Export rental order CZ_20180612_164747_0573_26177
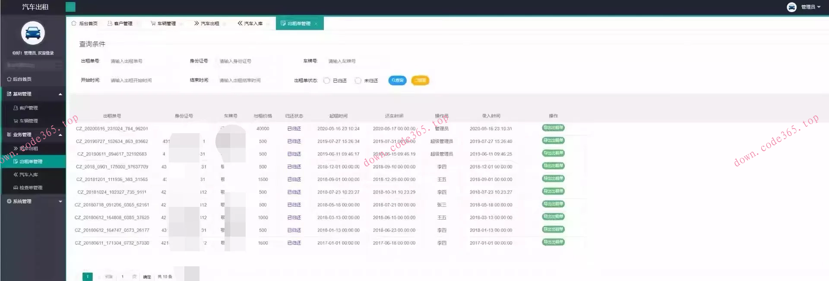Viewport: 829px width, 281px height. (x=553, y=229)
